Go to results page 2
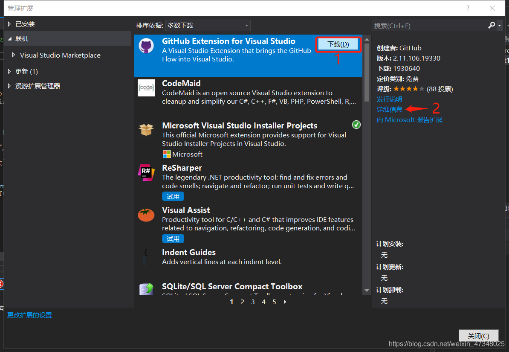The width and height of the screenshot is (509, 352). [x=242, y=302]
